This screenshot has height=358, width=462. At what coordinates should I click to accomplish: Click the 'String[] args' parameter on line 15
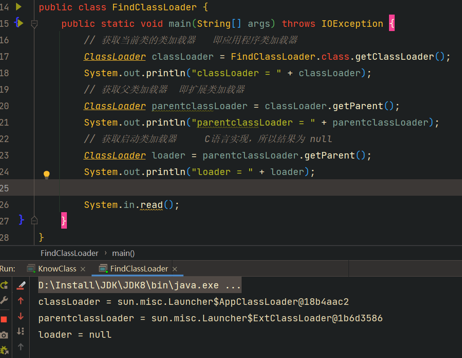[x=234, y=24]
